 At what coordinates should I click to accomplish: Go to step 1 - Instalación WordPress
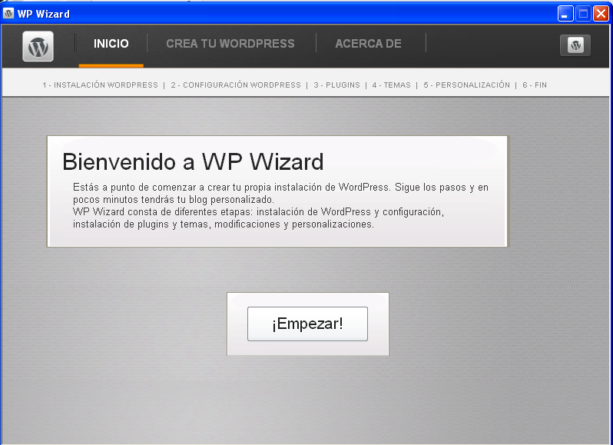pyautogui.click(x=100, y=85)
